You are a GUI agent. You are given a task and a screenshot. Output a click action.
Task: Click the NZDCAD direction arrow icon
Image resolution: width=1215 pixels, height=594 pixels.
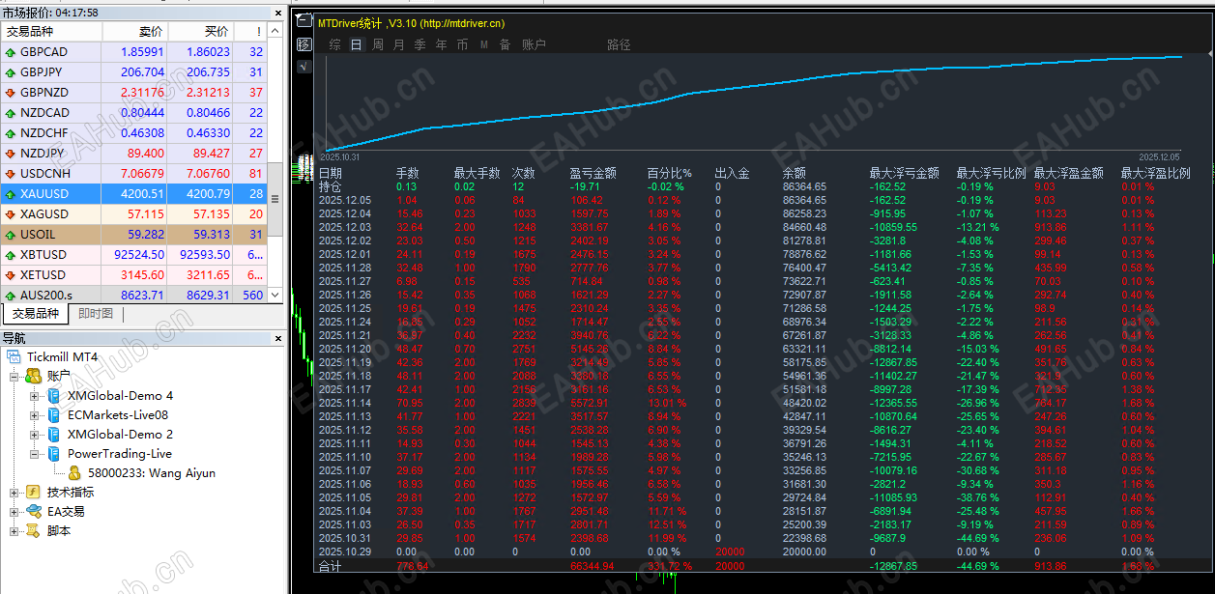(10, 113)
